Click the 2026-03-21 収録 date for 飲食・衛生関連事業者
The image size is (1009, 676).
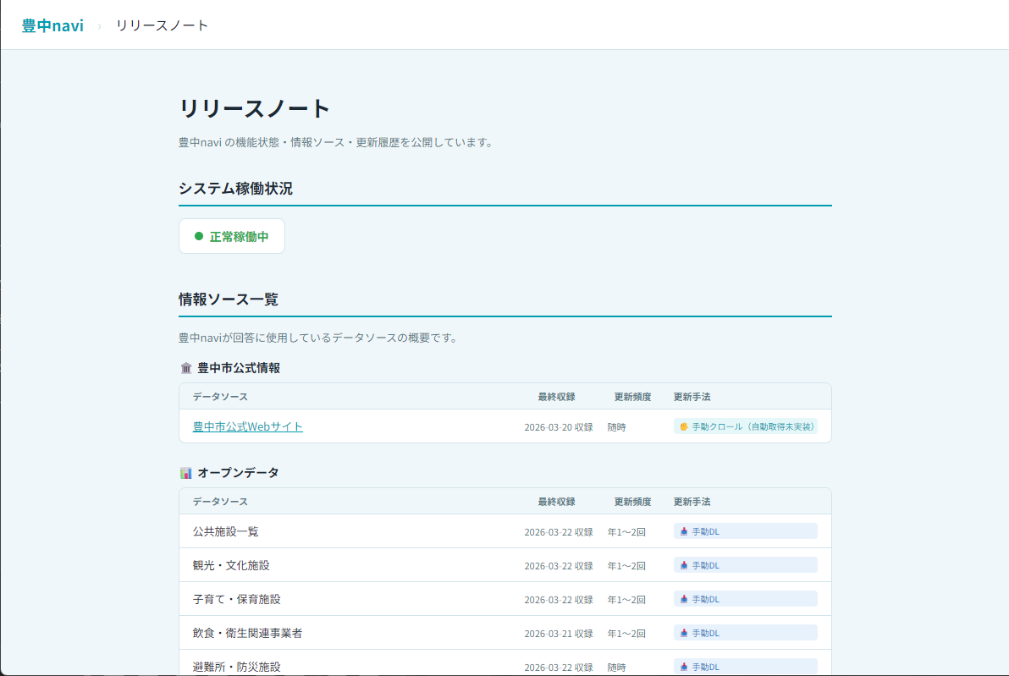click(558, 633)
